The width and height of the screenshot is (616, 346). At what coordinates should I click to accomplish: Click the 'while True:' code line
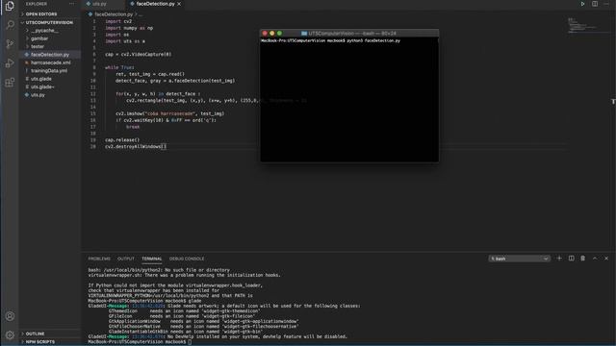[119, 67]
